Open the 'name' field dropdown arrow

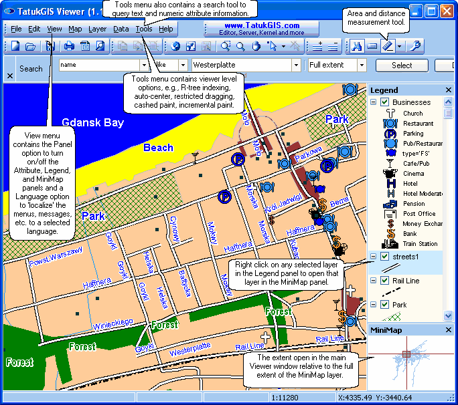point(144,65)
